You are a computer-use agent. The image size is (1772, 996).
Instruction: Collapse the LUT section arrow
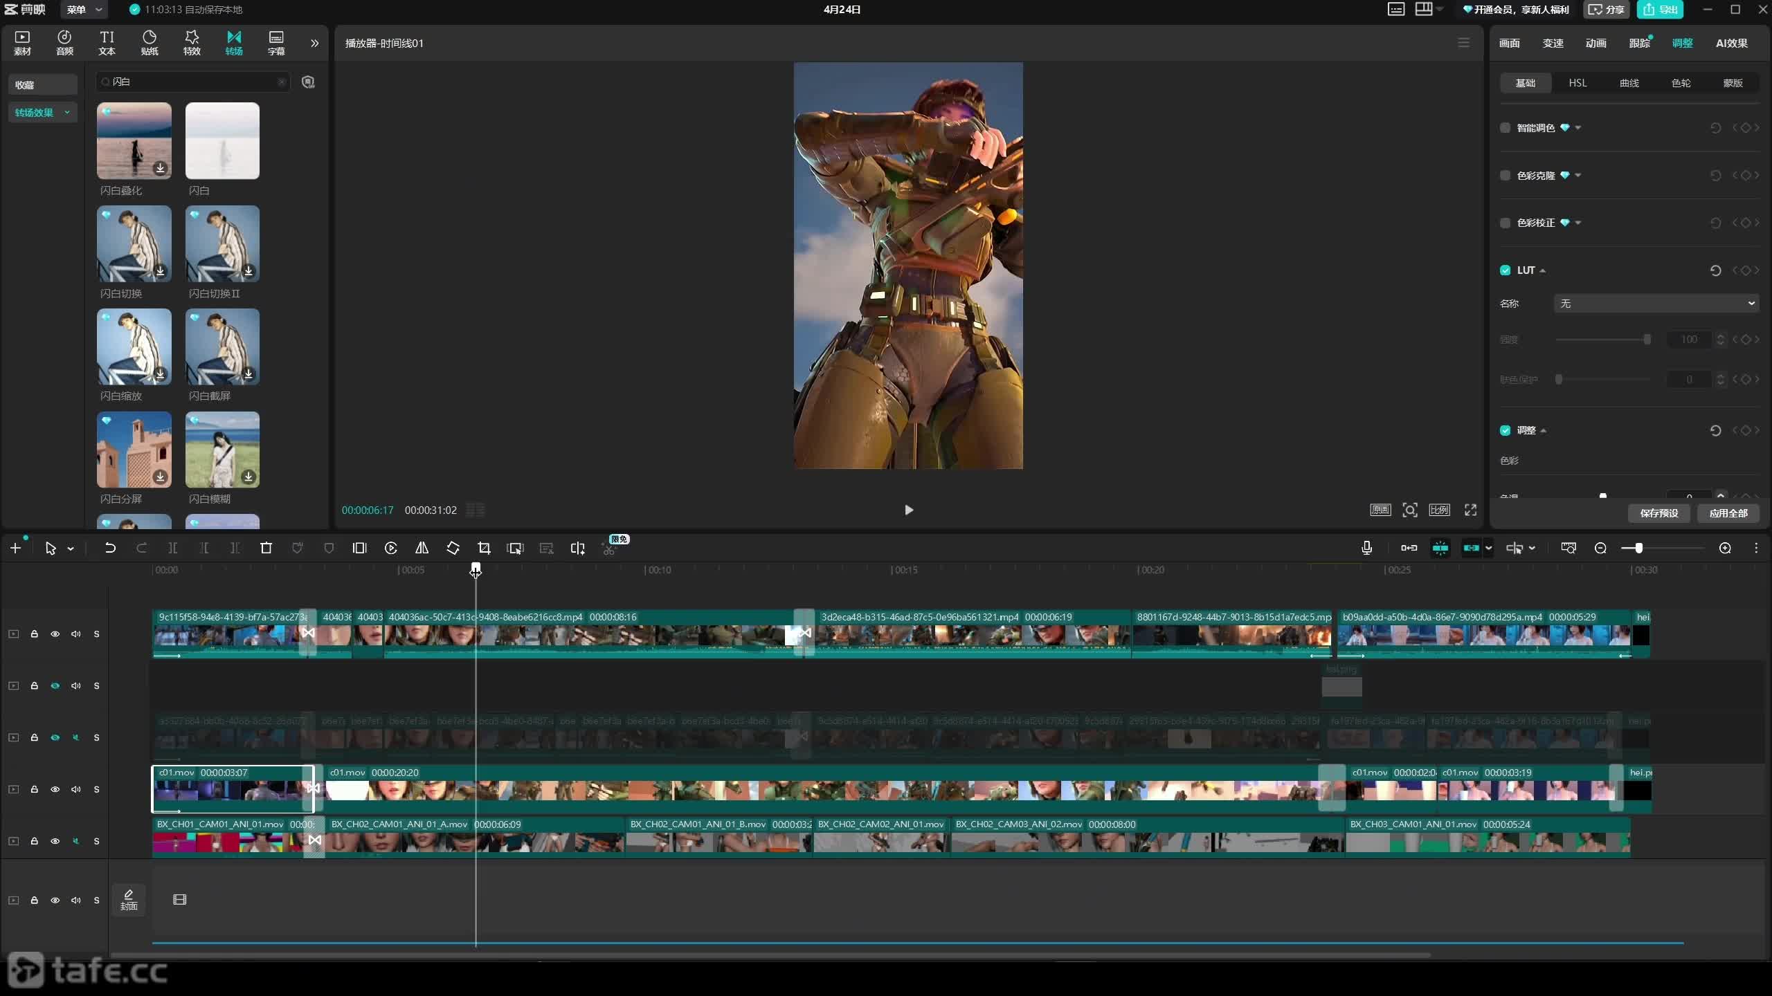click(1543, 270)
